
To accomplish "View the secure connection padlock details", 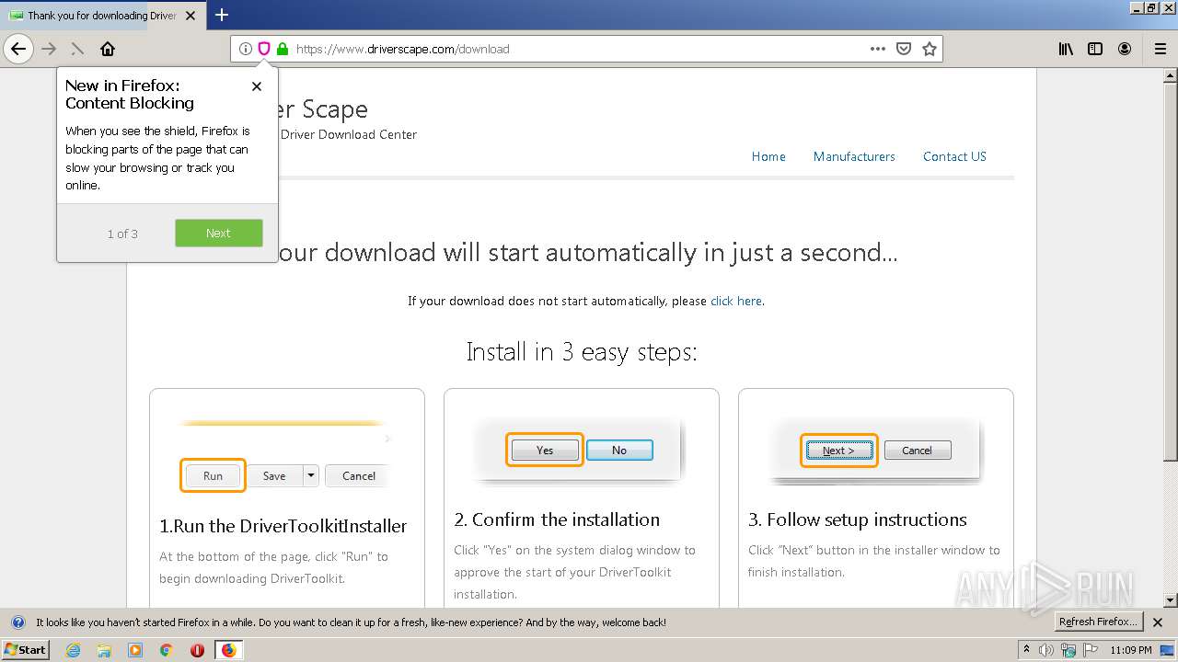I will coord(282,49).
